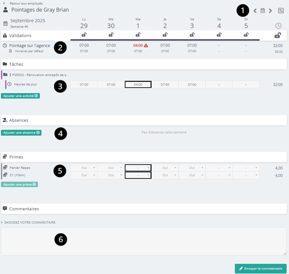Click the sort/swap icon at top right

pos(281,10)
